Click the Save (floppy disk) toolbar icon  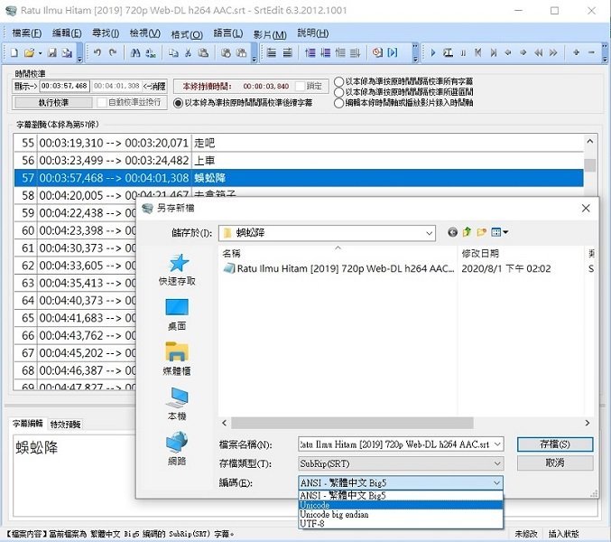click(x=52, y=52)
